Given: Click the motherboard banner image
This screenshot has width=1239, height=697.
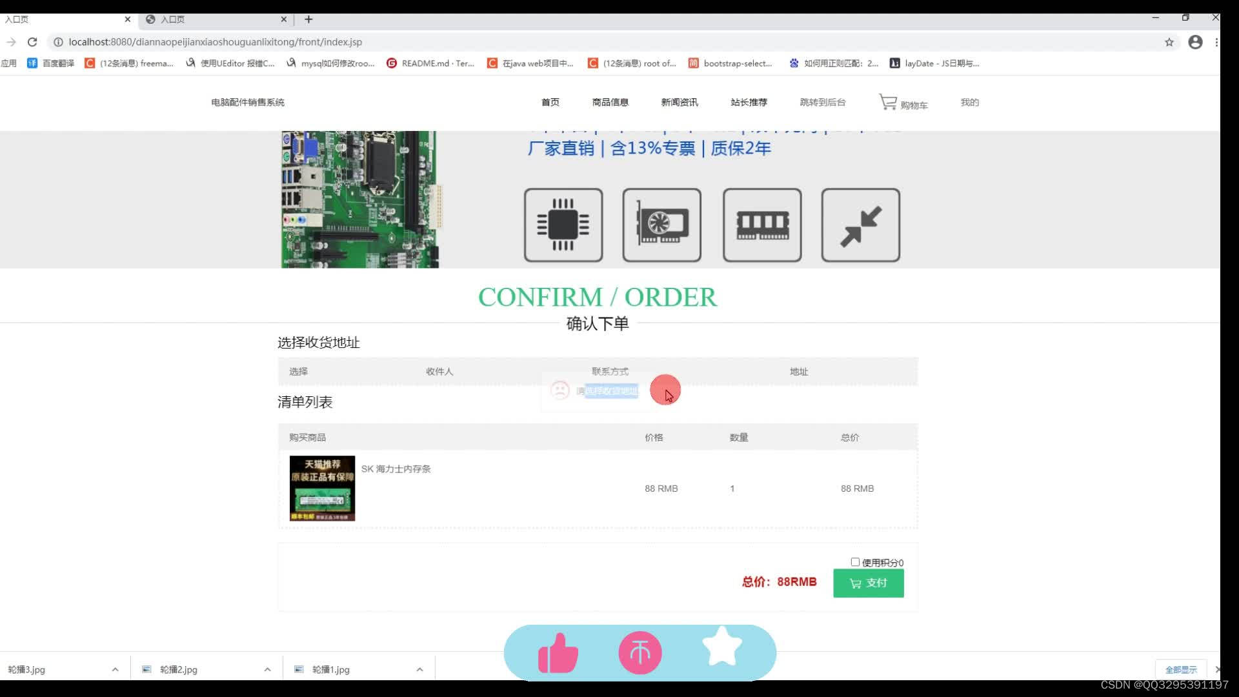Looking at the screenshot, I should point(360,199).
